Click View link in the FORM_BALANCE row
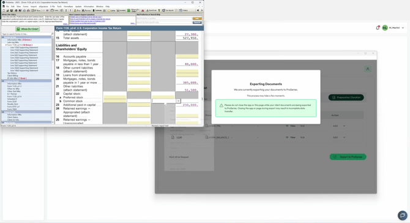Screen dimensions: 410x223 291,137
